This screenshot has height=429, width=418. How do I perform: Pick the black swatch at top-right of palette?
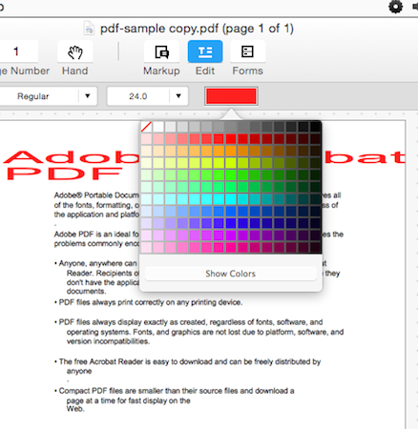click(x=315, y=127)
